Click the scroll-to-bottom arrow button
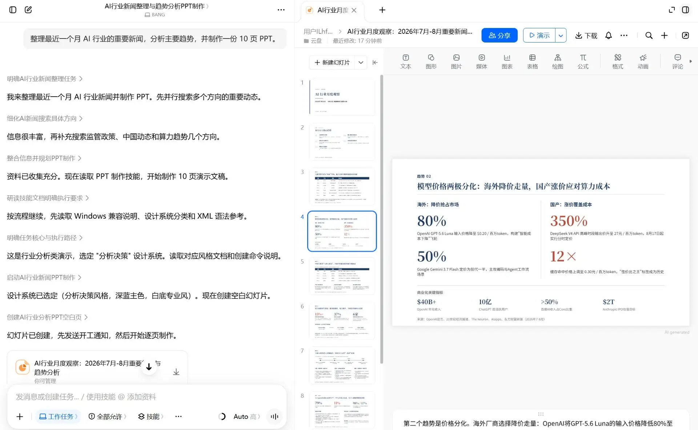This screenshot has width=698, height=430. [149, 367]
